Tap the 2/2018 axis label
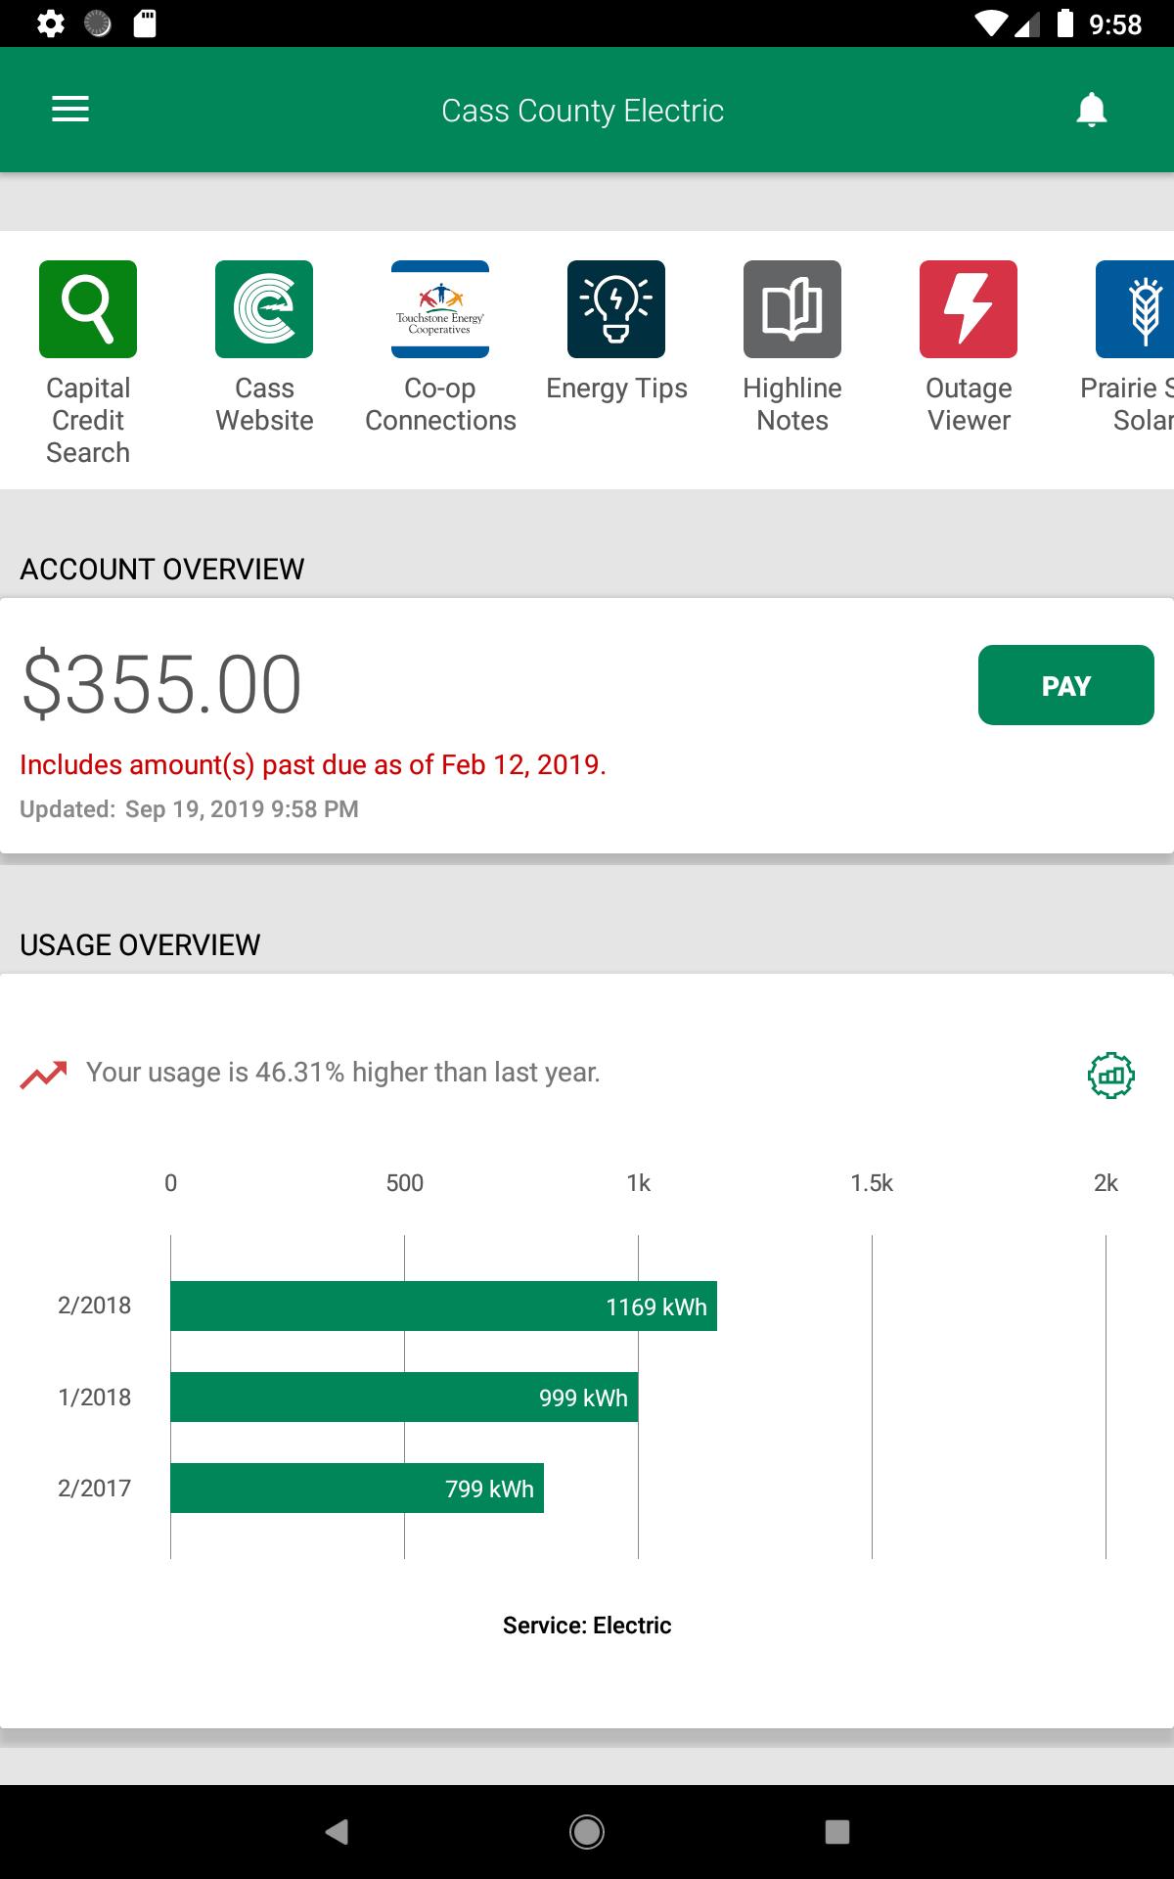Screen dimensions: 1174x1879 (95, 1306)
